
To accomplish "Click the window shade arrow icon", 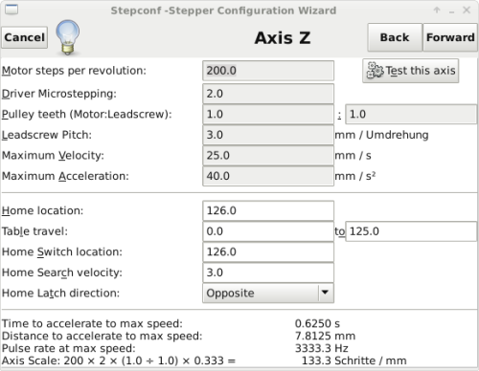I will tap(437, 11).
